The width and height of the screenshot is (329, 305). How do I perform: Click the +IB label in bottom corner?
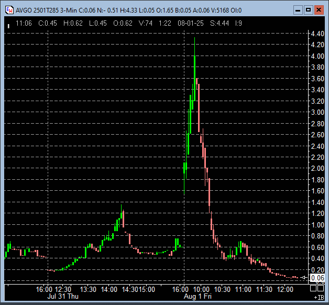click(319, 298)
